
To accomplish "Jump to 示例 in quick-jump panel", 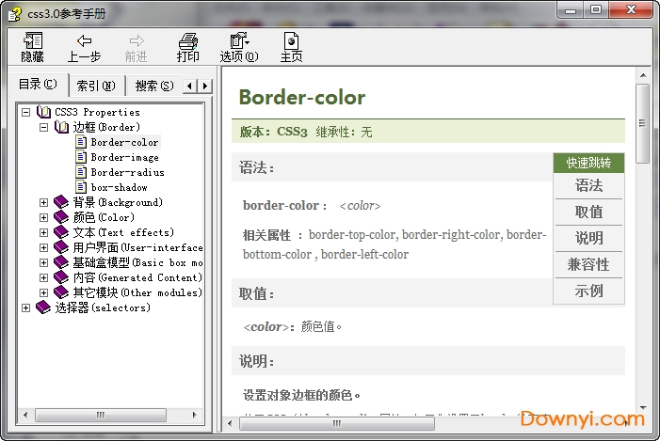I will click(x=588, y=291).
